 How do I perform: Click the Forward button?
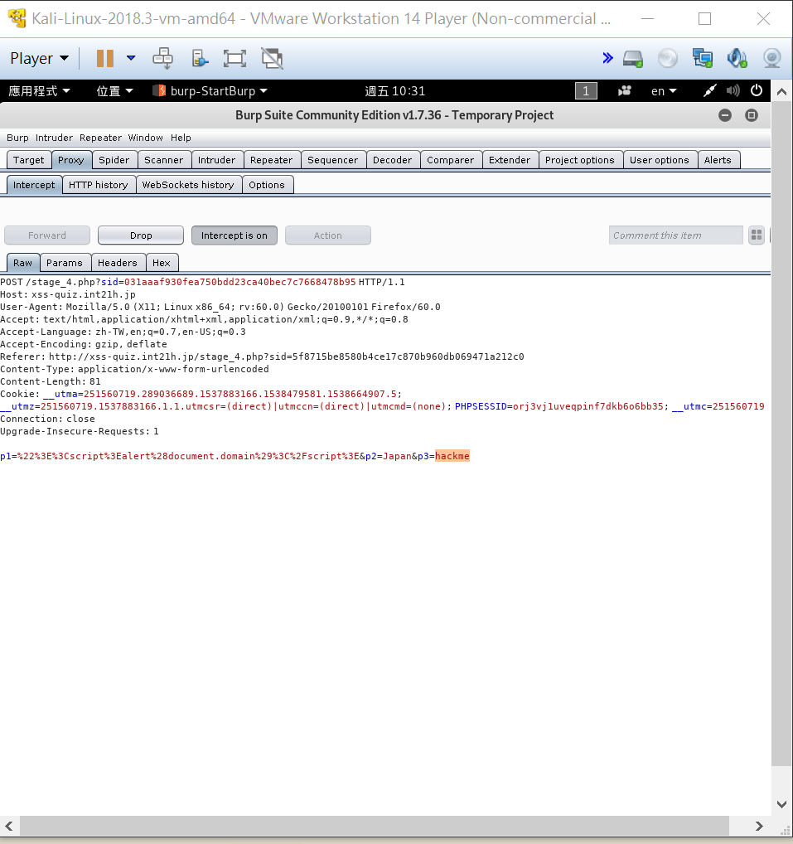pos(47,235)
